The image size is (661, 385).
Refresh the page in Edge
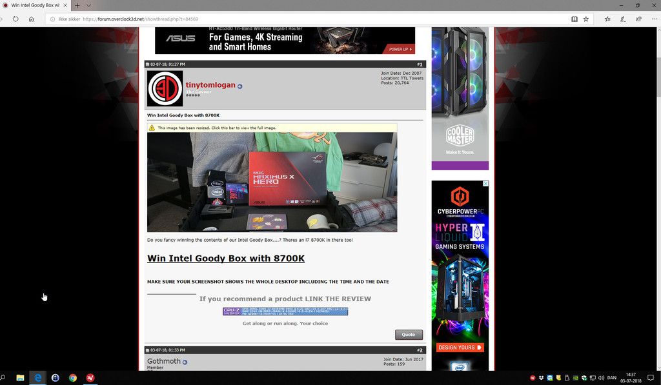[15, 19]
